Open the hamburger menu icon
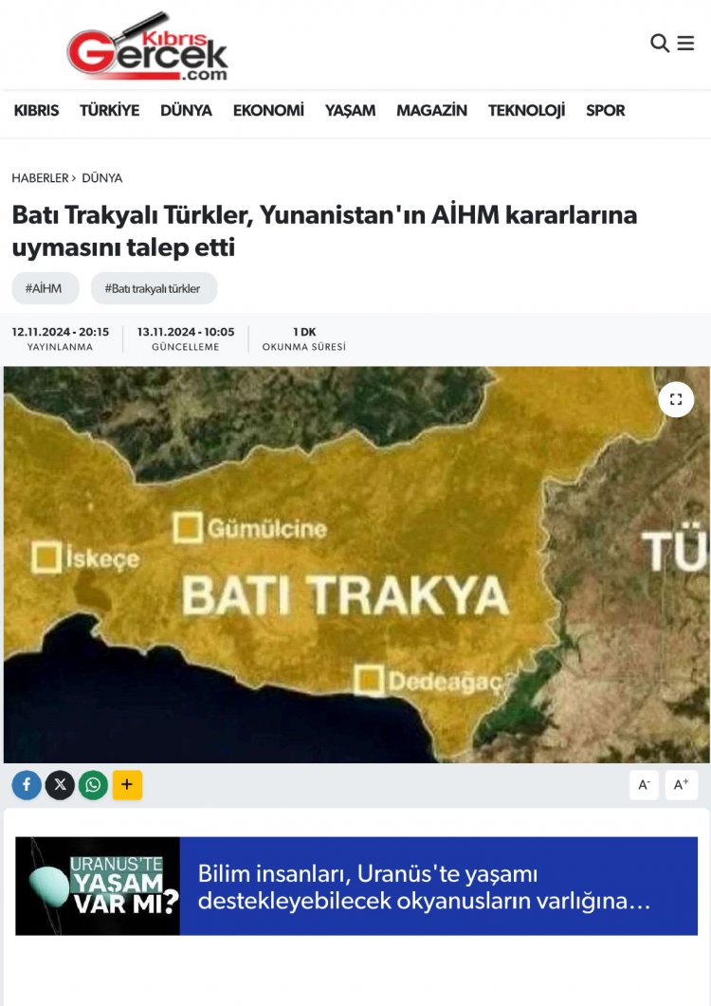This screenshot has height=1006, width=711. [686, 43]
